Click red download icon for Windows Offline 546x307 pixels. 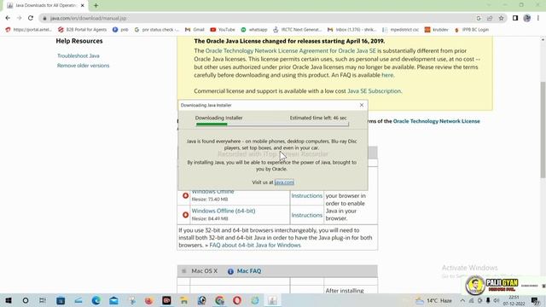coord(186,195)
